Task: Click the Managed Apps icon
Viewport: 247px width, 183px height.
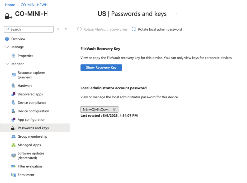Action: (x=13, y=145)
